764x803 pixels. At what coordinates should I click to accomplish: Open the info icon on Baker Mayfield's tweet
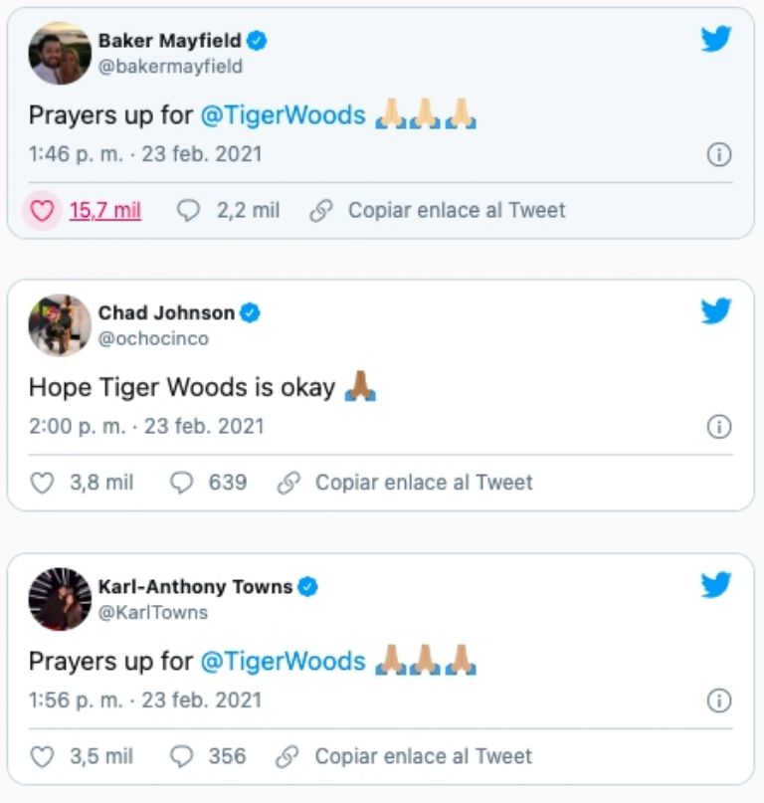pos(718,154)
